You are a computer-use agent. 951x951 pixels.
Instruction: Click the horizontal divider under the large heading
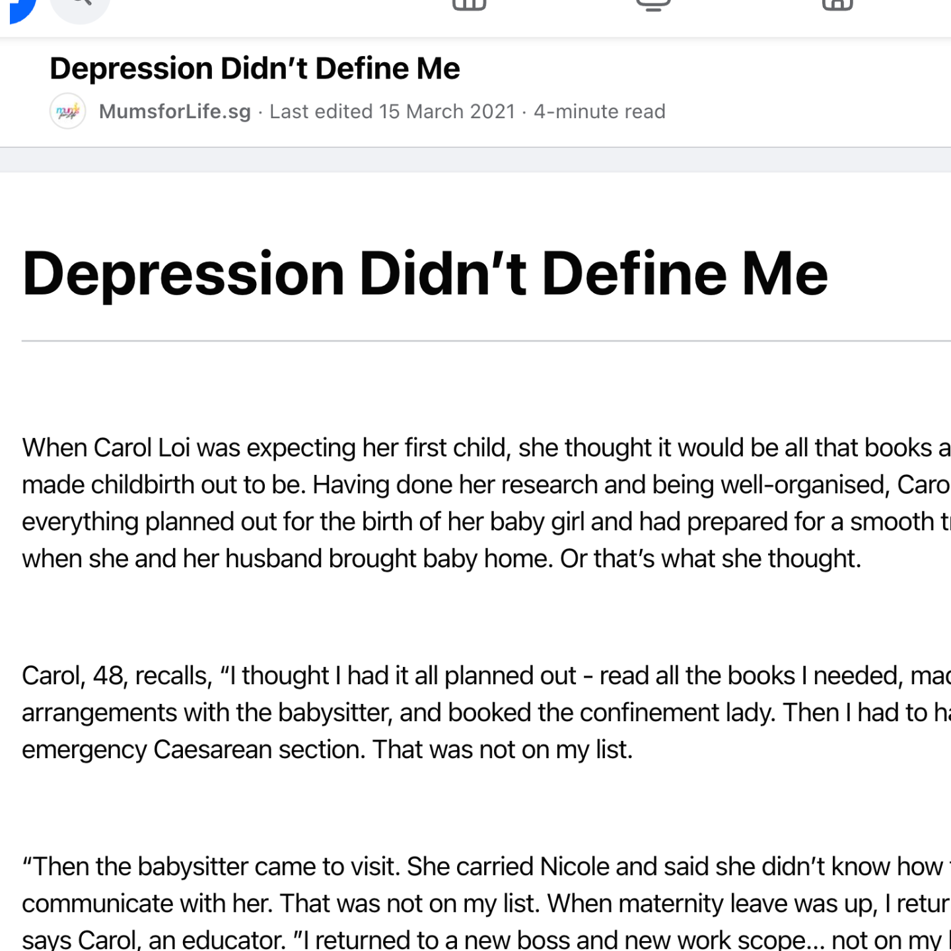(x=486, y=341)
